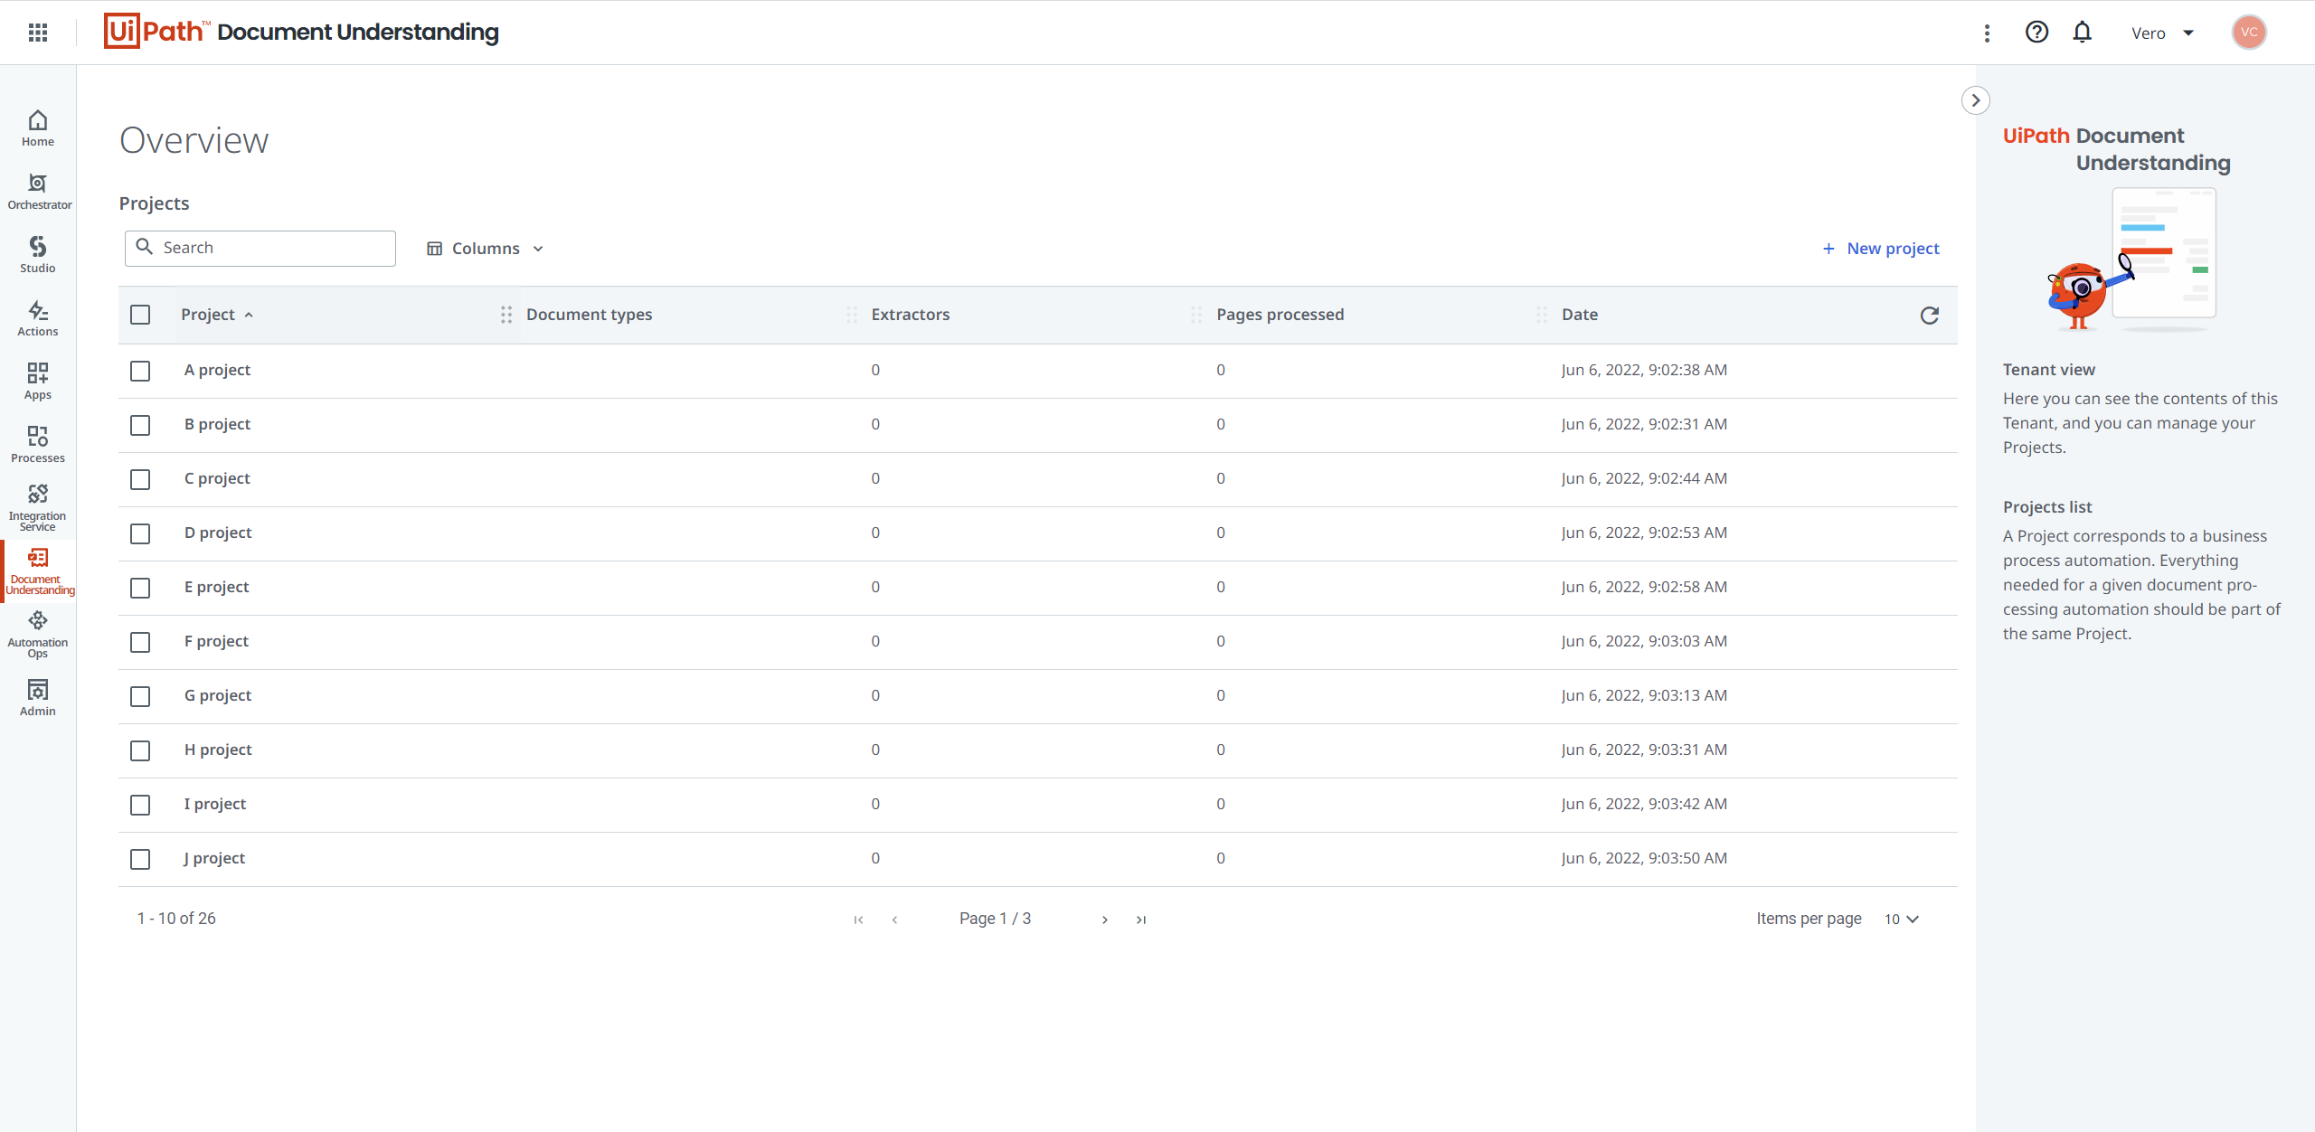The height and width of the screenshot is (1132, 2315).
Task: Go to the next page of projects
Action: (x=1104, y=920)
